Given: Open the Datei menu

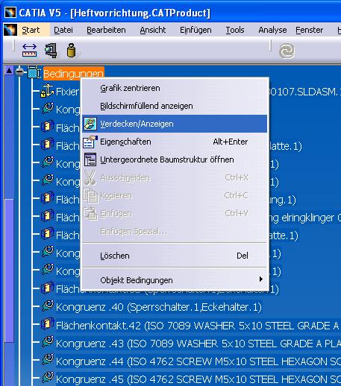Looking at the screenshot, I should [63, 30].
